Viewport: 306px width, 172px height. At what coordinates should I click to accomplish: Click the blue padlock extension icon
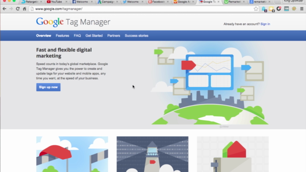click(264, 9)
